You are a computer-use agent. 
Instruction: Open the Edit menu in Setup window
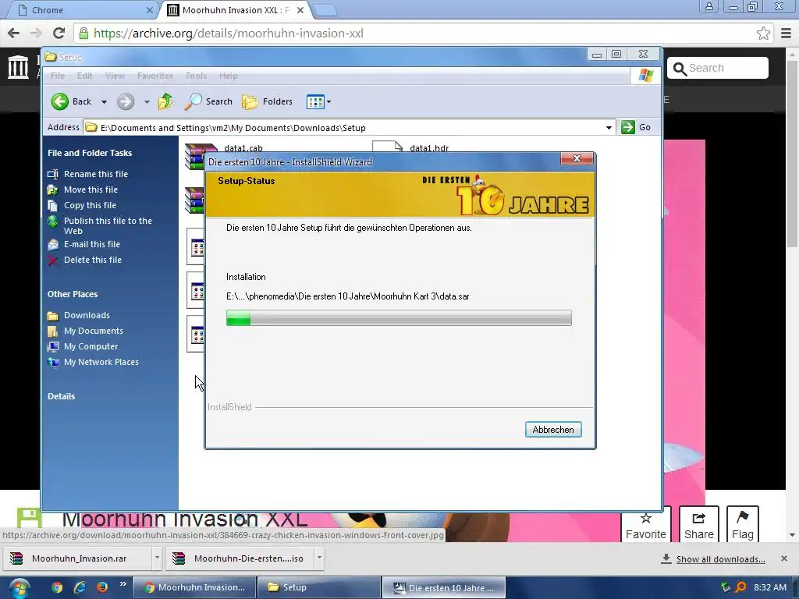(84, 76)
